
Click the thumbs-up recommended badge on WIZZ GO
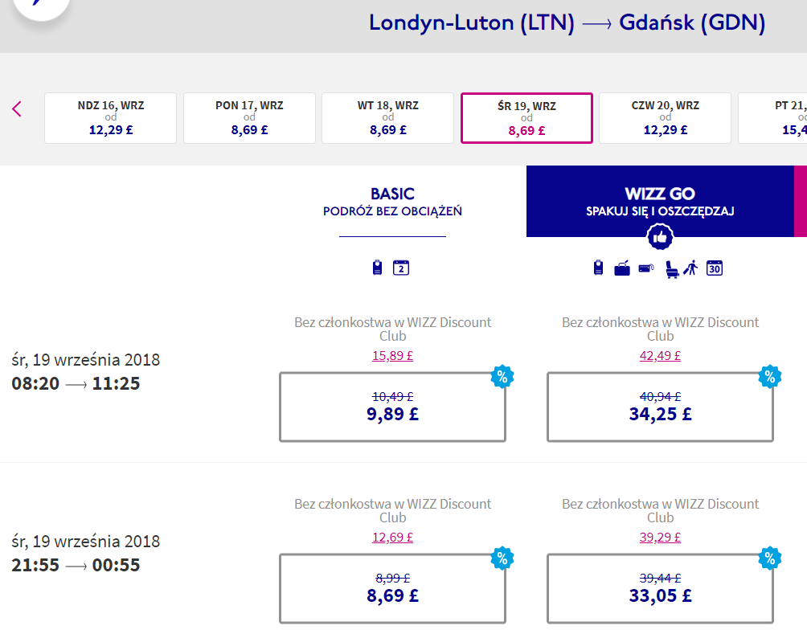pyautogui.click(x=660, y=237)
